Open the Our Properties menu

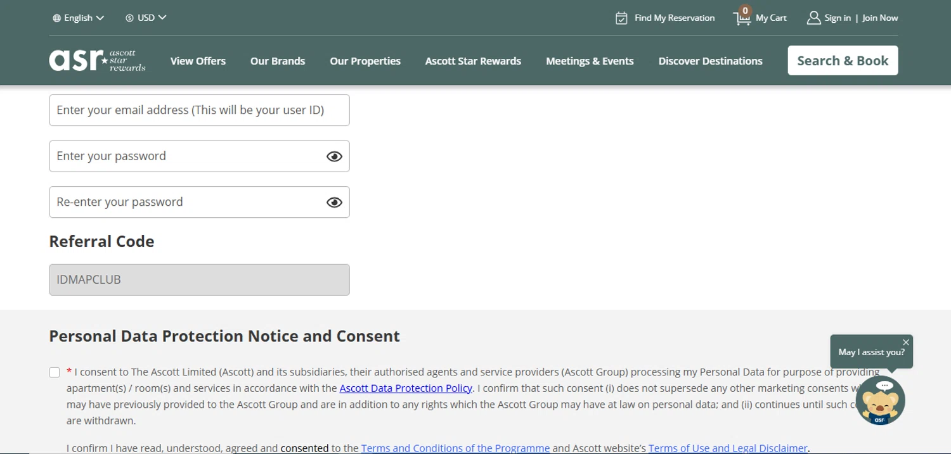pyautogui.click(x=365, y=61)
